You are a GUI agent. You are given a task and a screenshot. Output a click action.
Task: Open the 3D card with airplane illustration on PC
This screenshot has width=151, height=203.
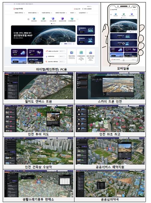pos(86,40)
